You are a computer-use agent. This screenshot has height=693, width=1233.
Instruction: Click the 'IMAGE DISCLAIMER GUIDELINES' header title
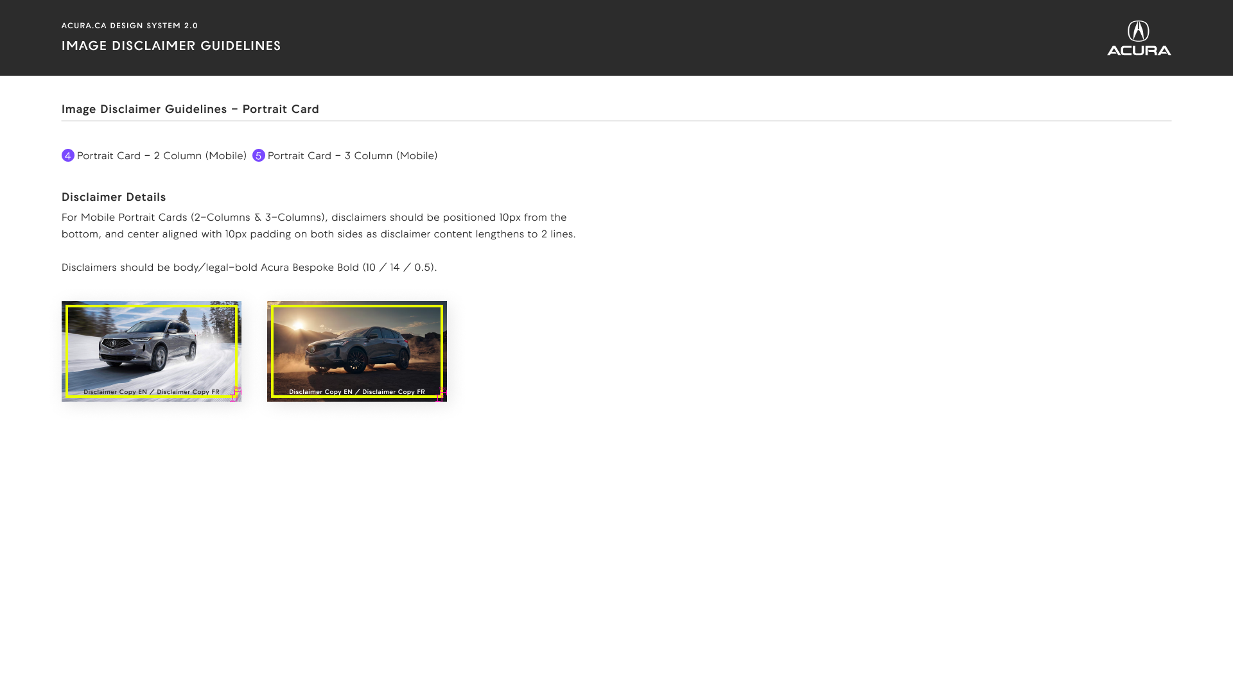[x=171, y=46]
